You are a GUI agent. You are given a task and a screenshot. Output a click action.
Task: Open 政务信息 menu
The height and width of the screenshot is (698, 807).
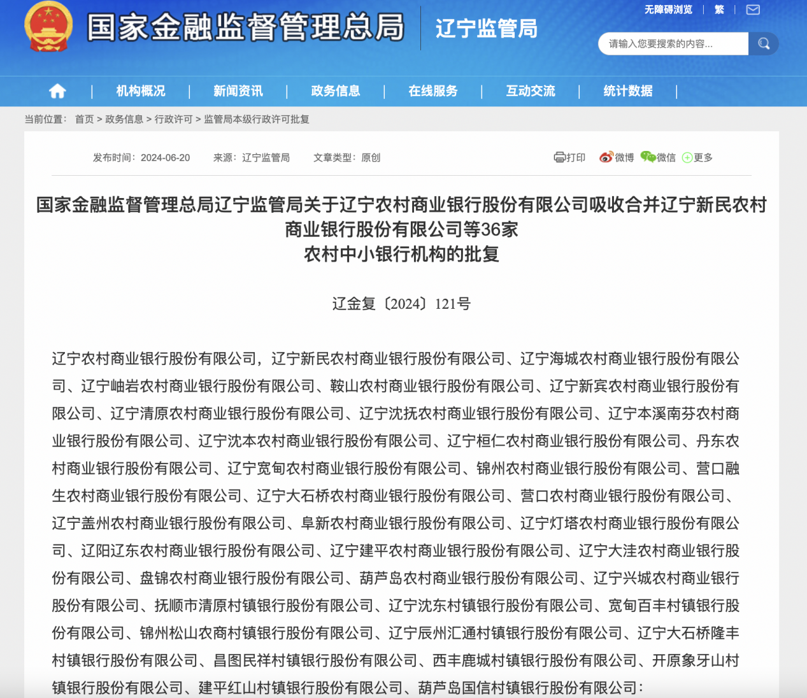point(336,91)
